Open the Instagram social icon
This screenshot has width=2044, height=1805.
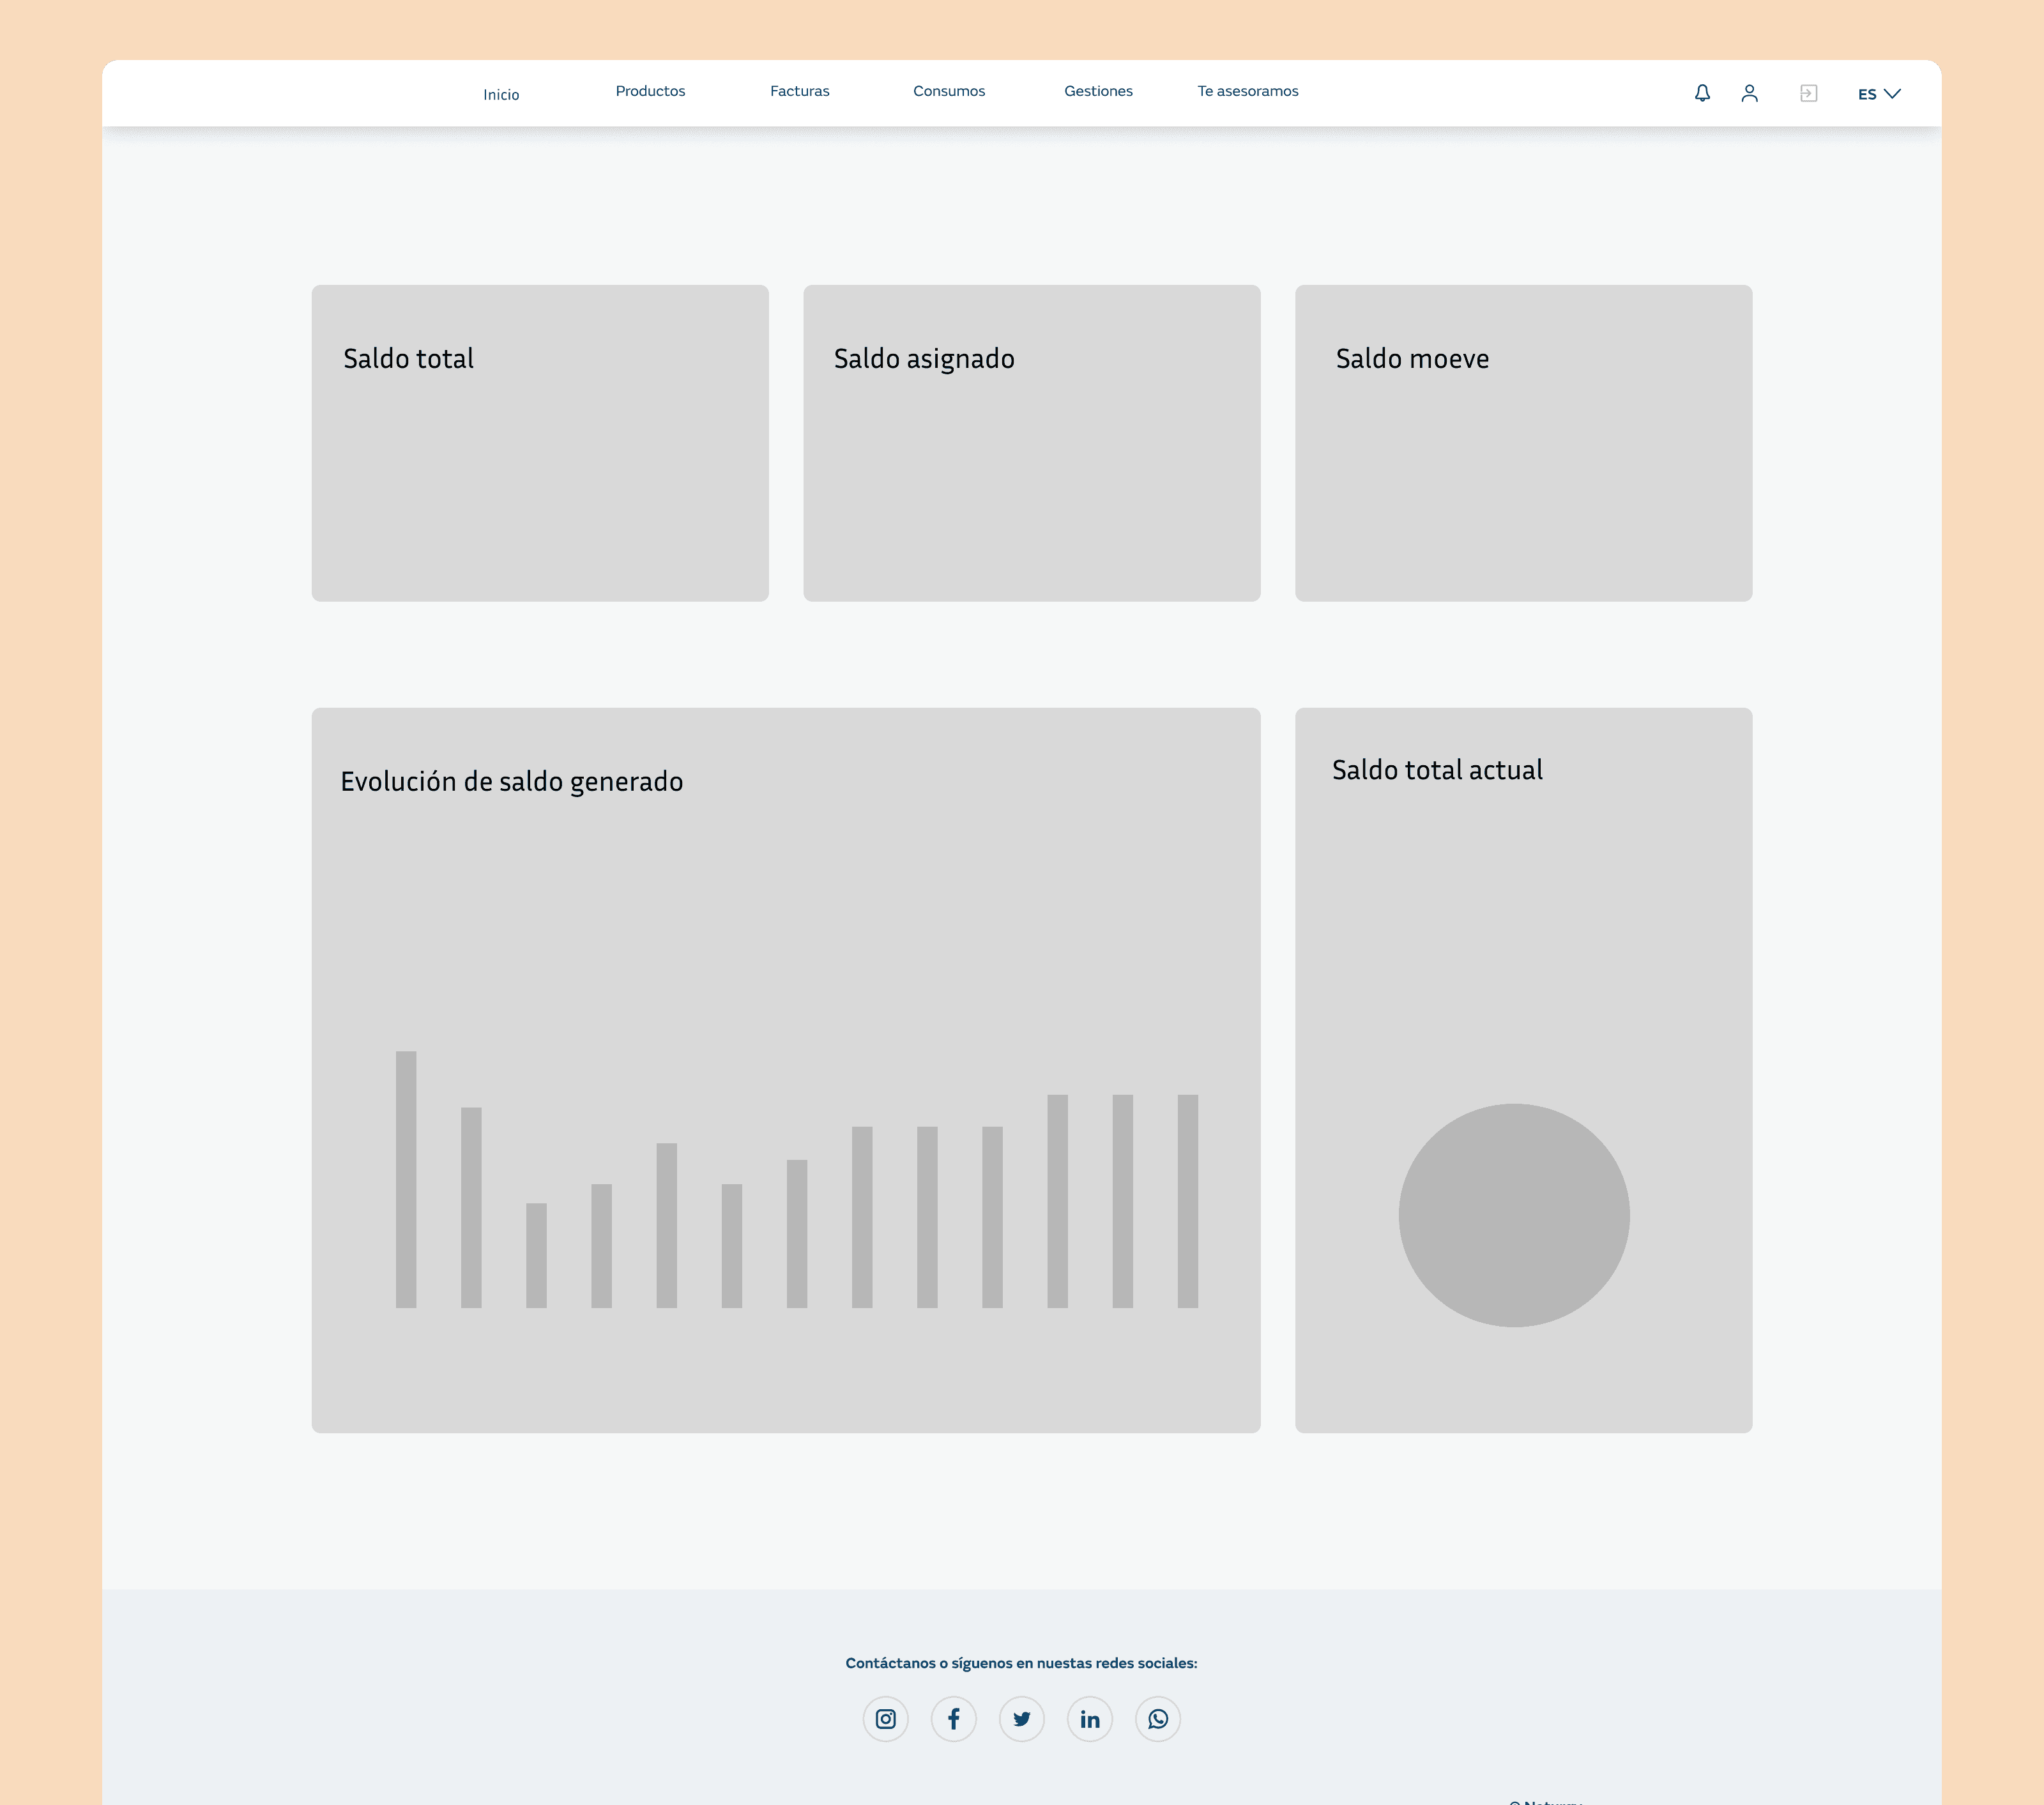click(885, 1719)
